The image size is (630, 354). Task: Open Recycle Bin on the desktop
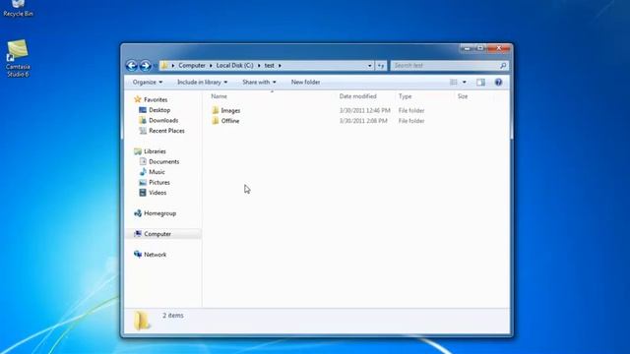point(18,8)
